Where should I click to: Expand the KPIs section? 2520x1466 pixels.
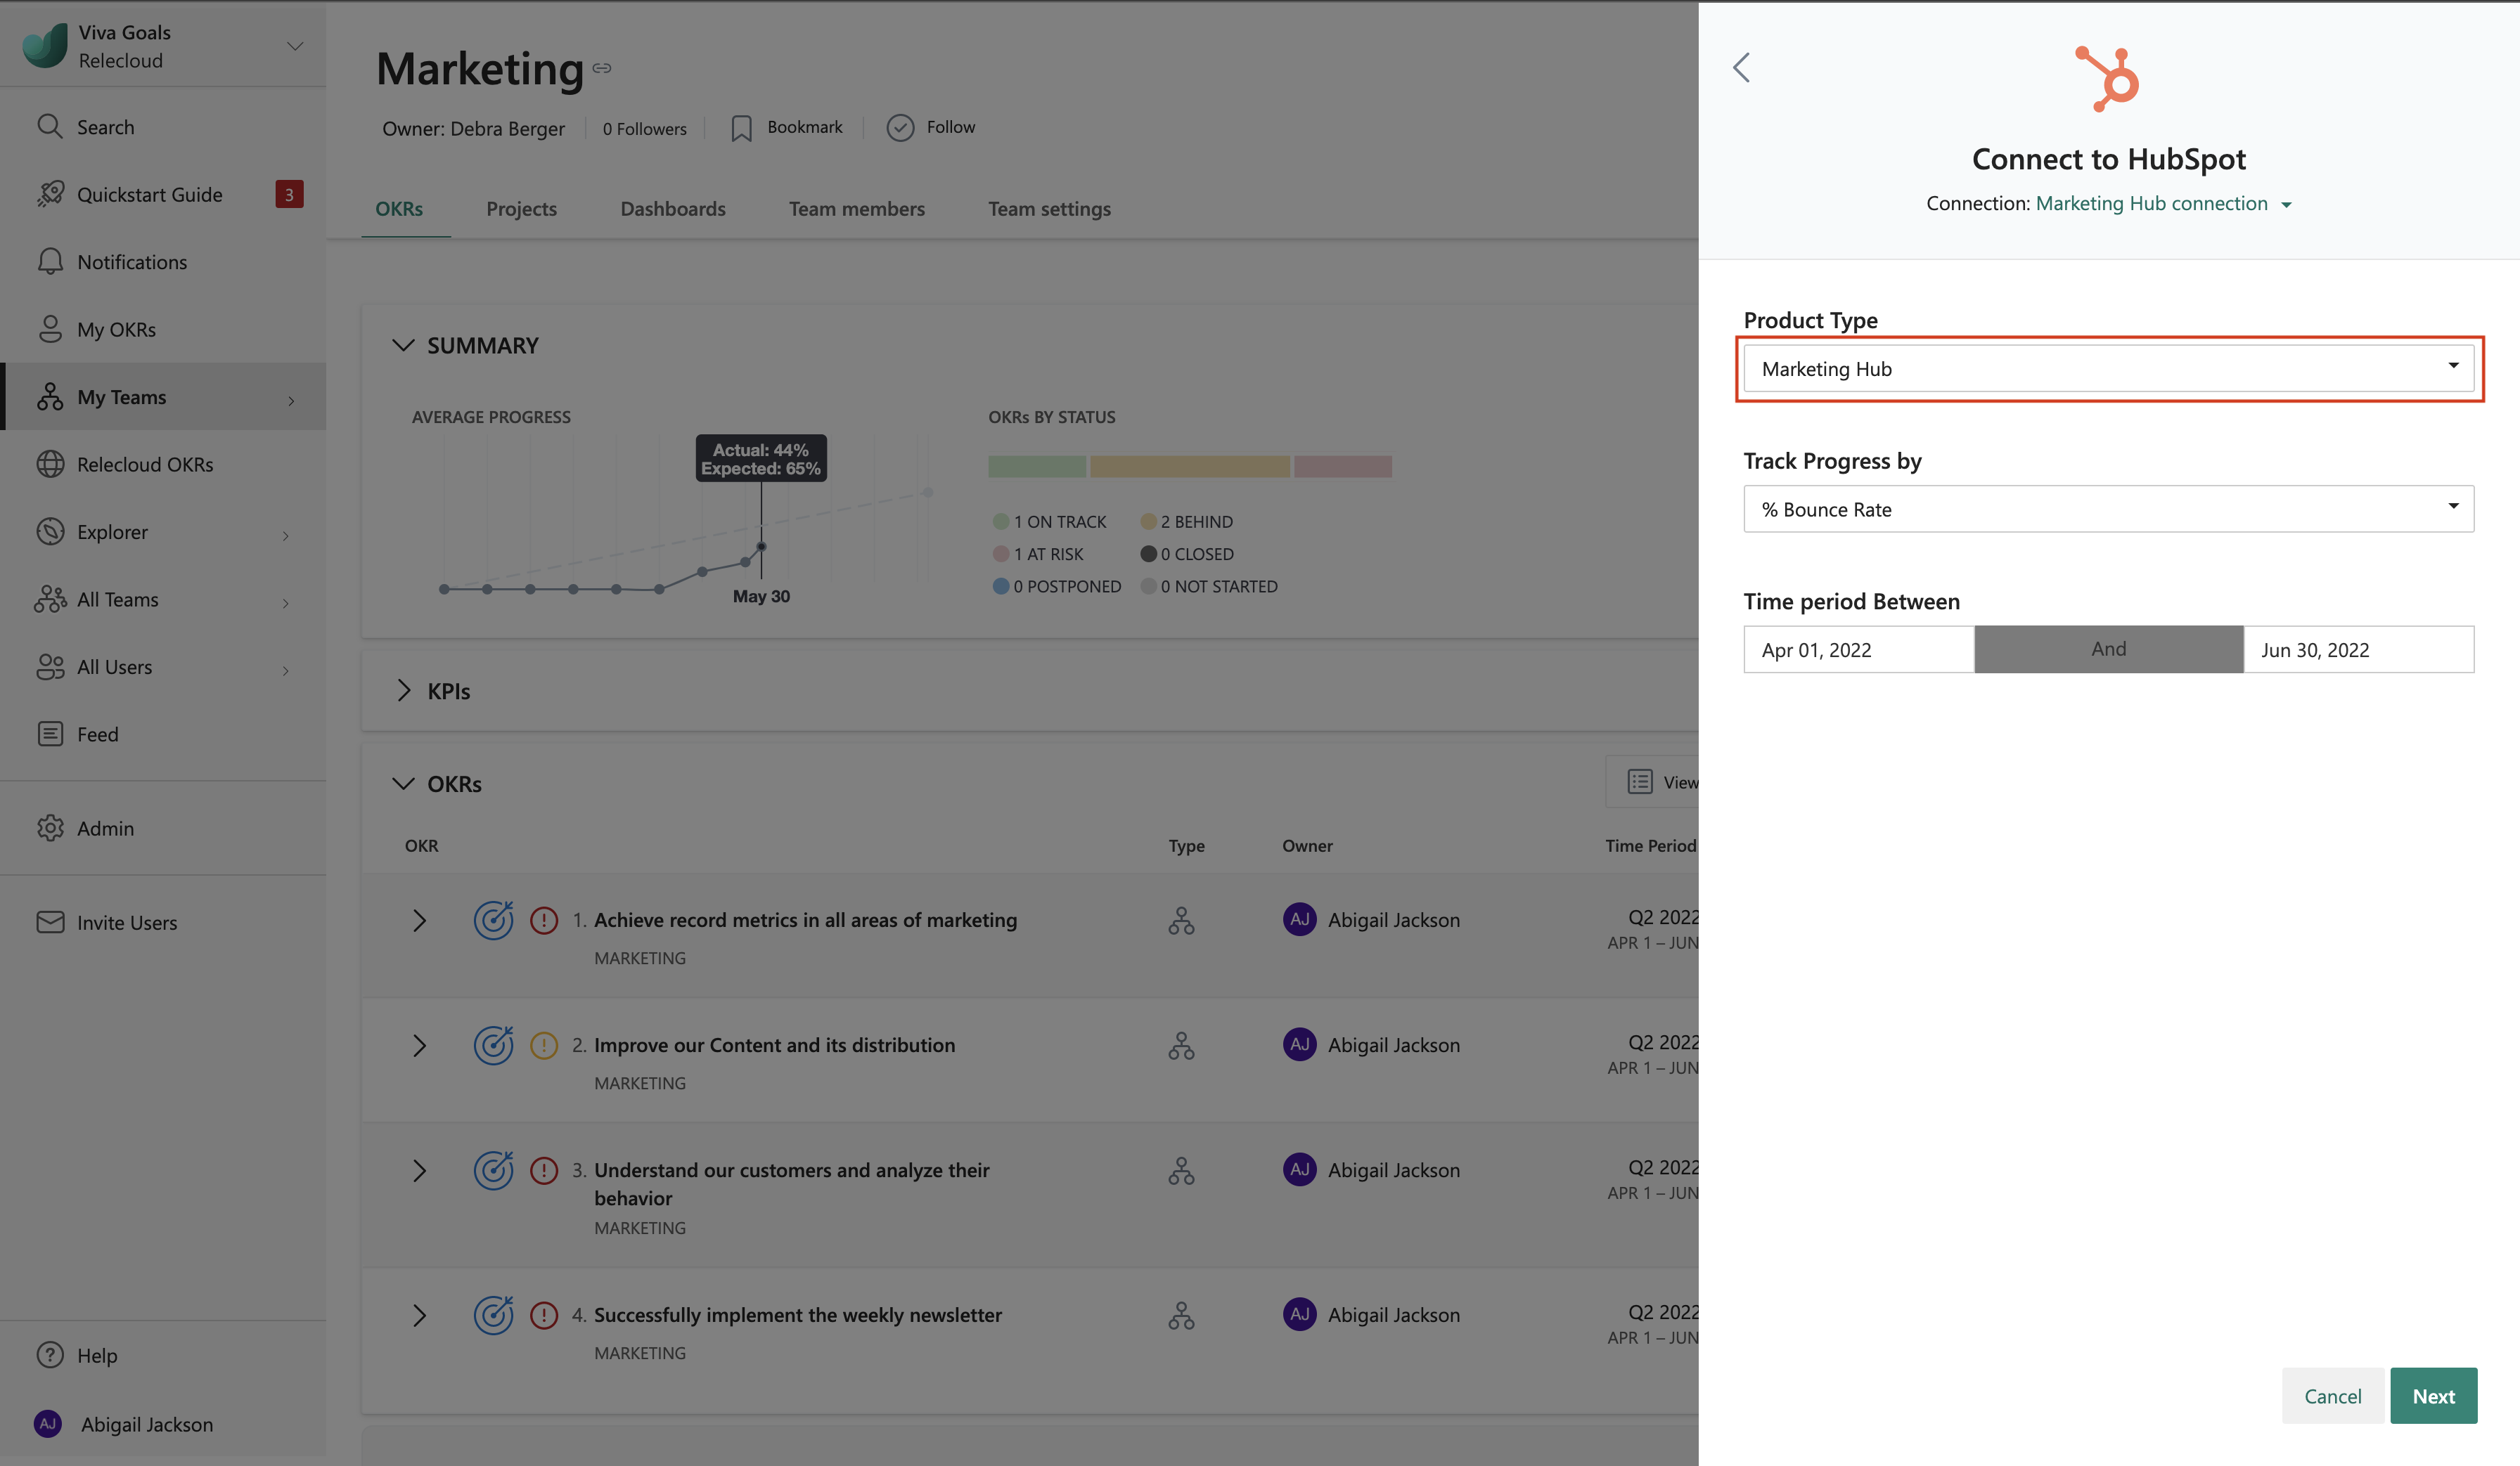point(403,691)
